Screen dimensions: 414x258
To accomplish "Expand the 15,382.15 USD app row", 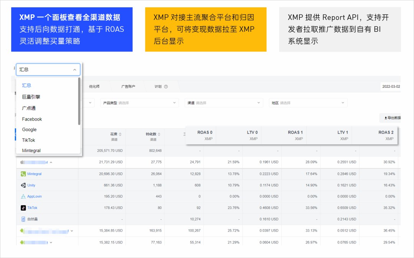I will 51,242.
